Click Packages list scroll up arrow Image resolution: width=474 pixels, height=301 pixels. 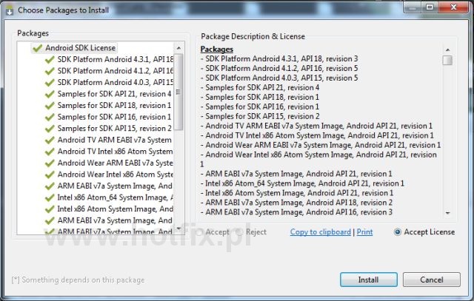[178, 48]
